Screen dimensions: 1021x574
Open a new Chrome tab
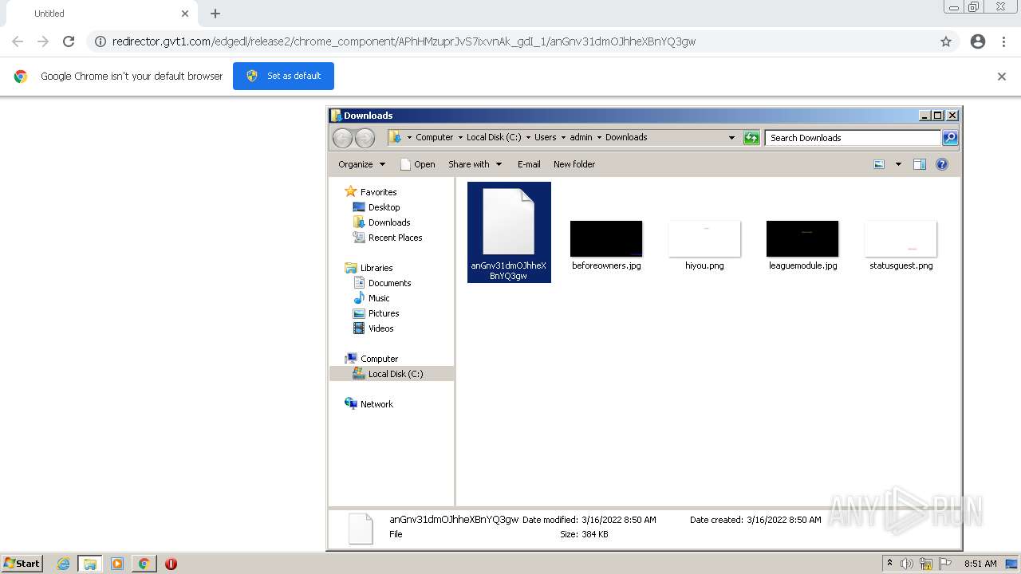[215, 14]
